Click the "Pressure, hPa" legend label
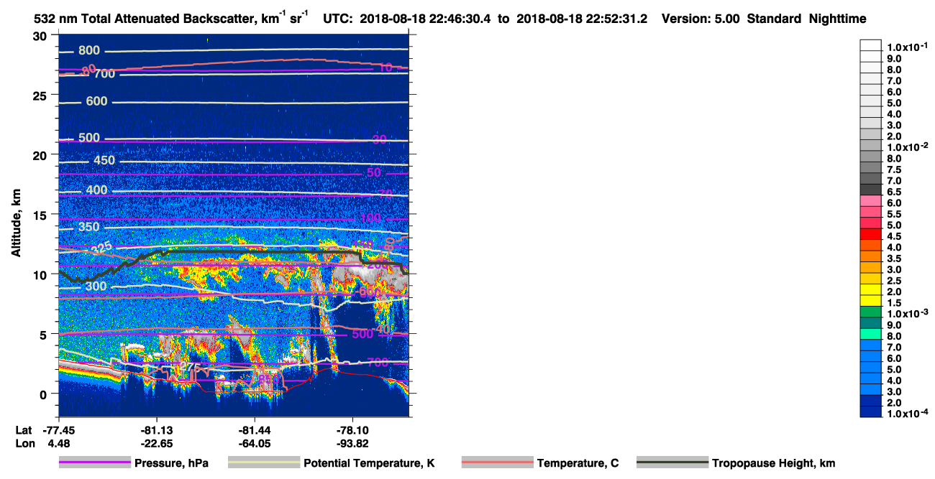 point(171,463)
